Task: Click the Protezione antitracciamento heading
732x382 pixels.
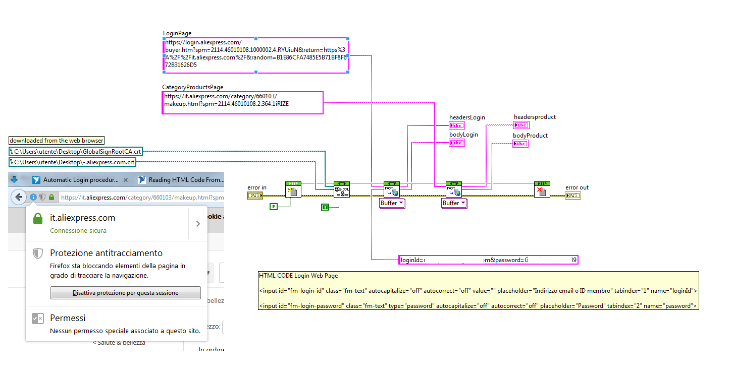Action: [x=106, y=253]
